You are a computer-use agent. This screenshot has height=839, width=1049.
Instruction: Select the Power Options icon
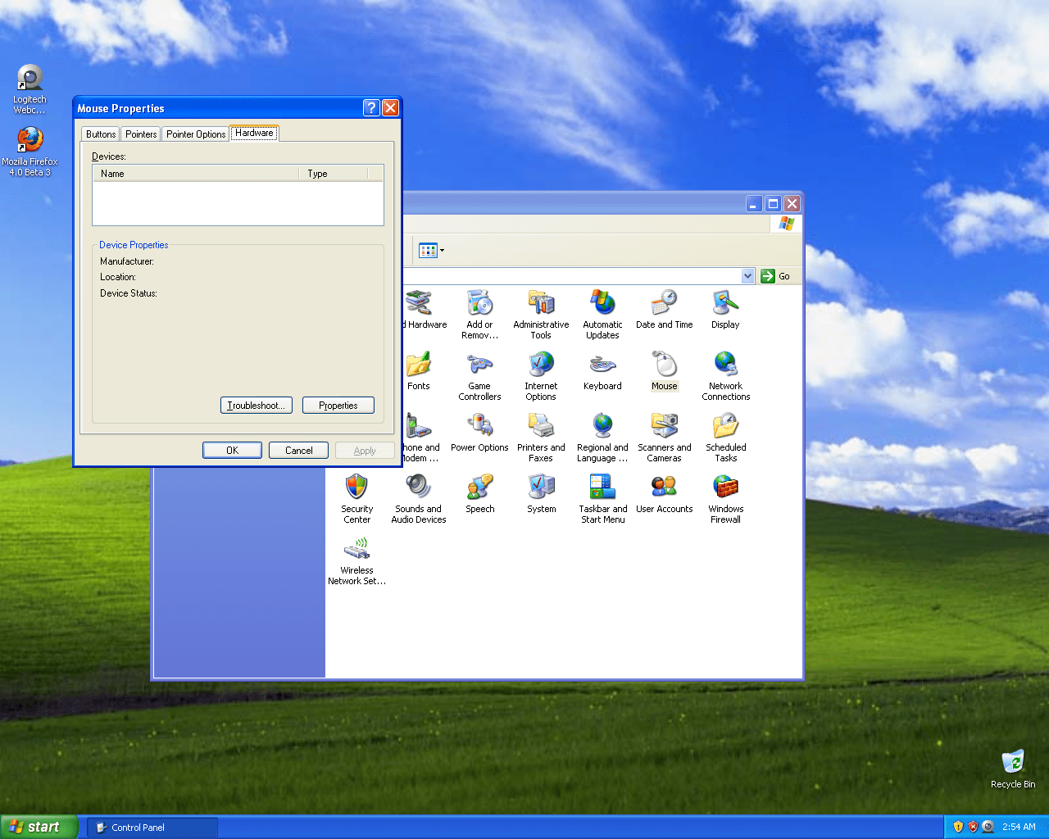point(479,432)
